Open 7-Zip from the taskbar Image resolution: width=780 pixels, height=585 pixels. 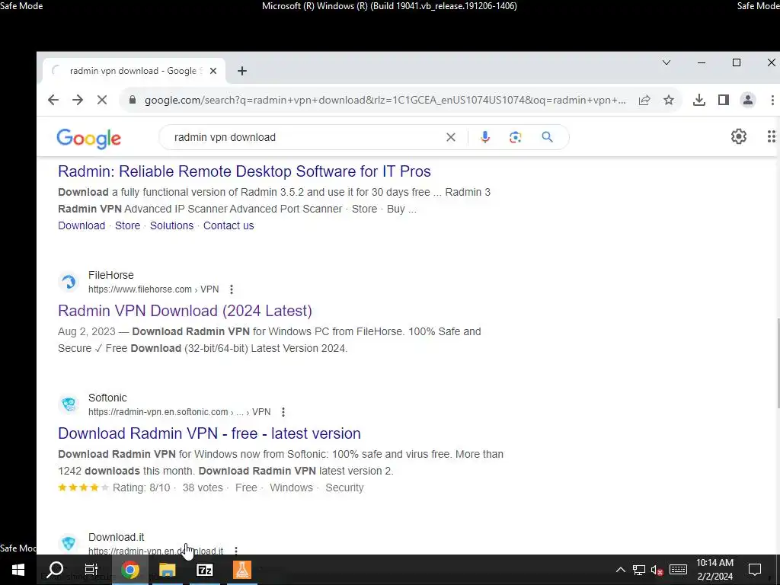(x=205, y=570)
